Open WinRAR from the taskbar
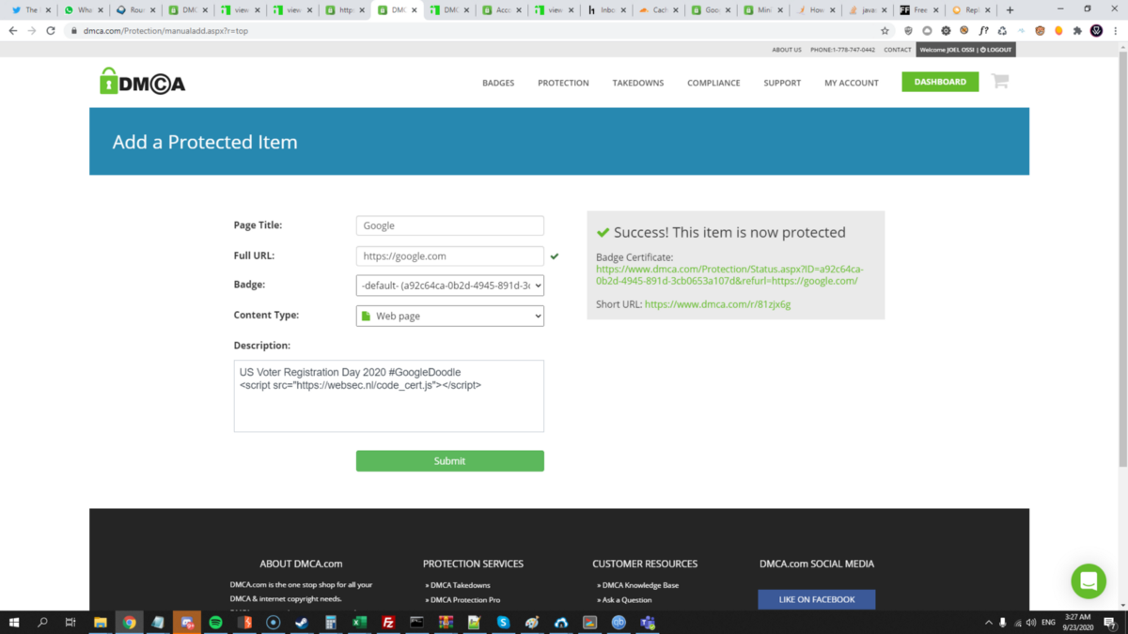1128x634 pixels. point(446,622)
